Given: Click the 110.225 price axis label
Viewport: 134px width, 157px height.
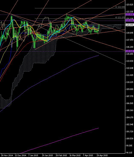Looking at the screenshot, I should [130, 82].
